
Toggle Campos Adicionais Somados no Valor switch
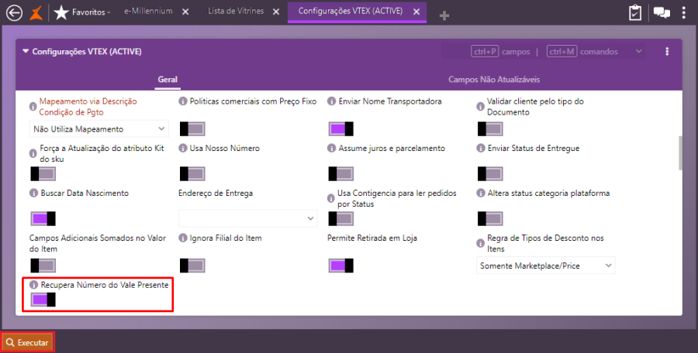[x=43, y=266]
